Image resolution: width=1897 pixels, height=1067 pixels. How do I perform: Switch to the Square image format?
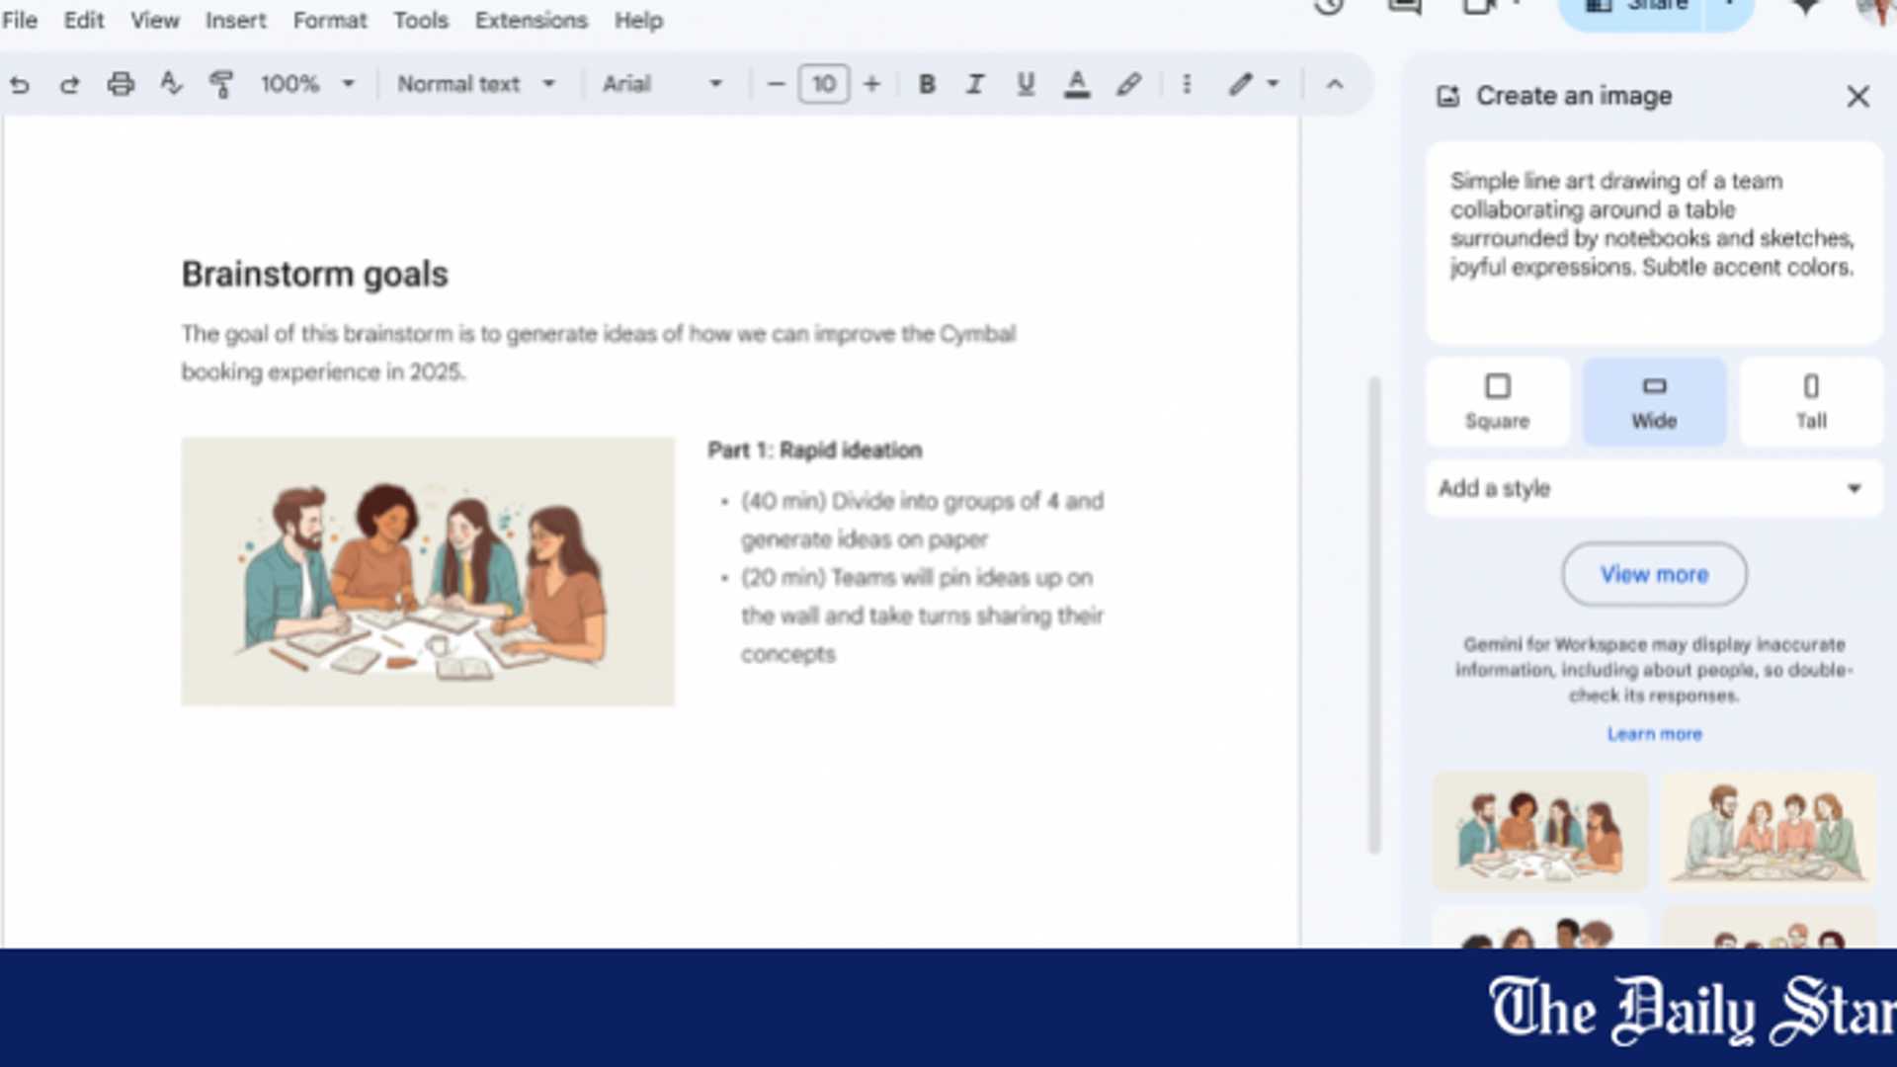point(1498,400)
